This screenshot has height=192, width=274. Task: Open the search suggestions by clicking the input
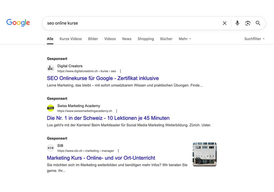(110, 23)
